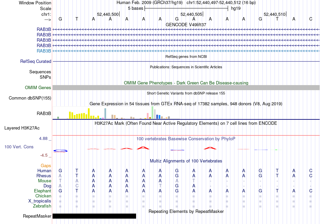Click the Human species label

tap(44, 171)
